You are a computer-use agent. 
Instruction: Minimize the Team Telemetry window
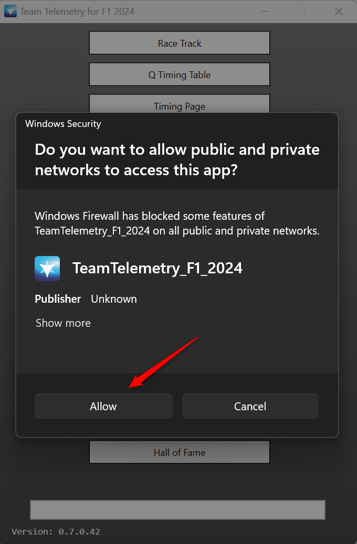265,11
